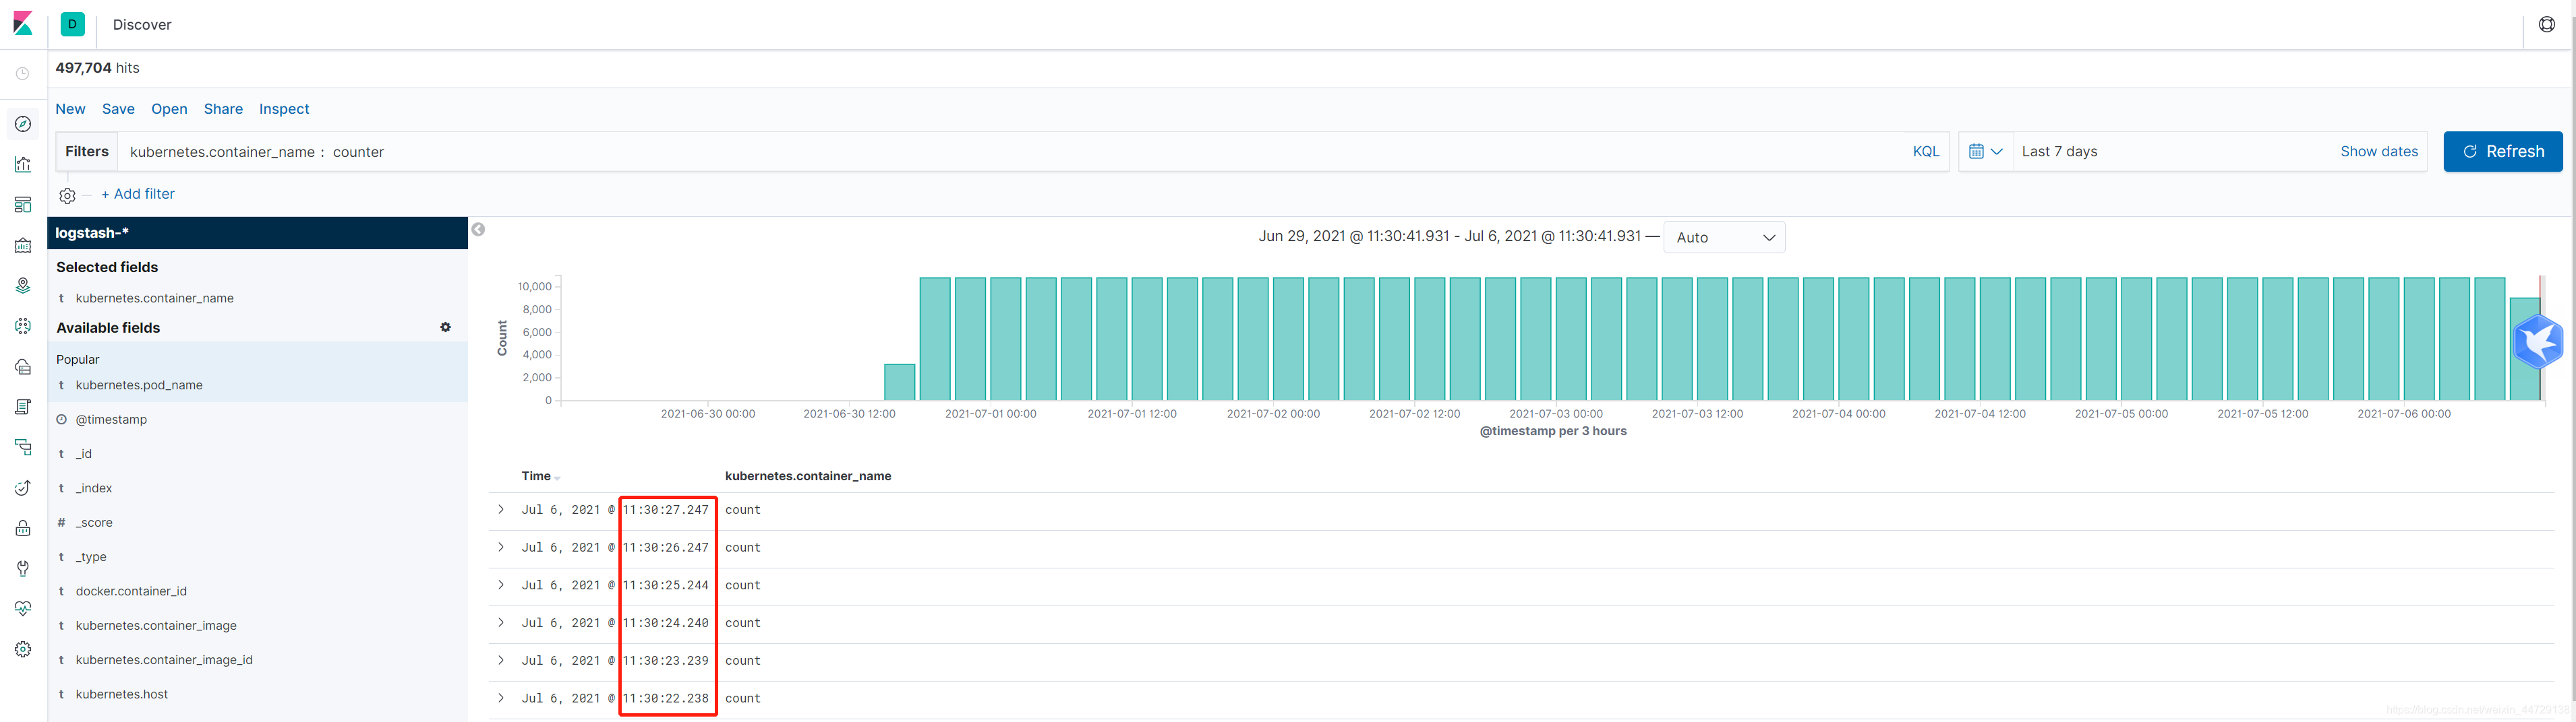Click + Add filter link

pos(138,194)
